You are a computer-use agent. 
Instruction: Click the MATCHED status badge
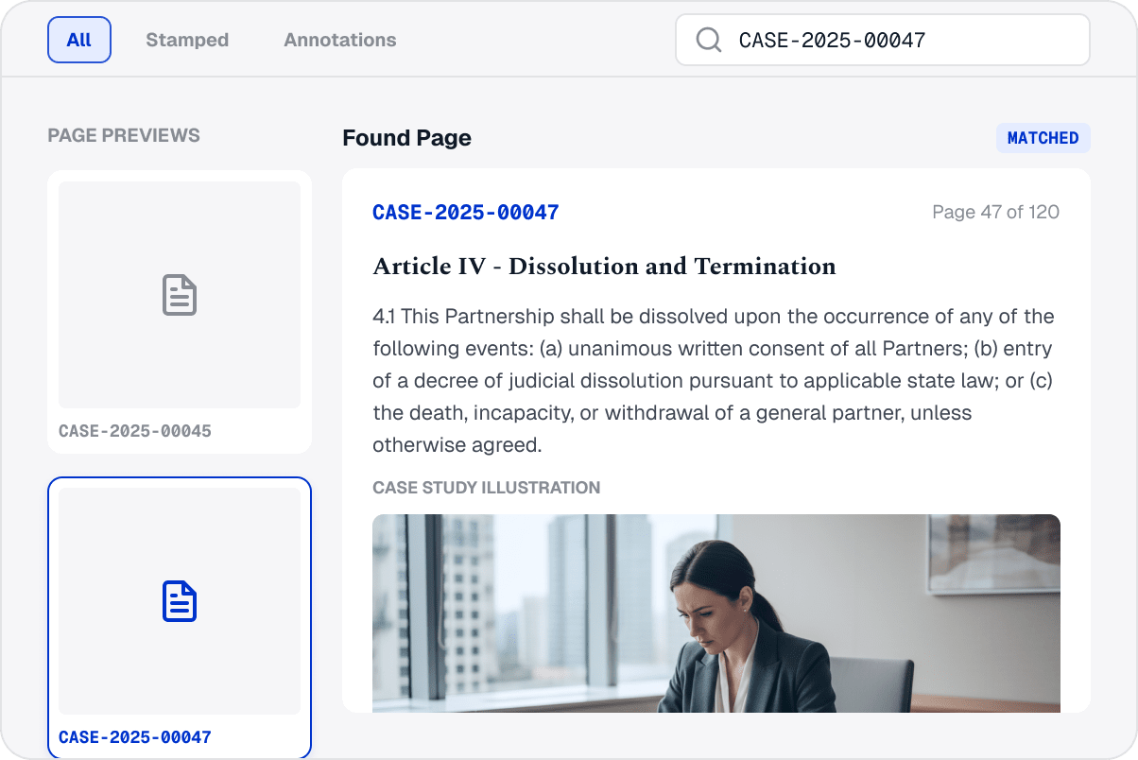(x=1043, y=138)
